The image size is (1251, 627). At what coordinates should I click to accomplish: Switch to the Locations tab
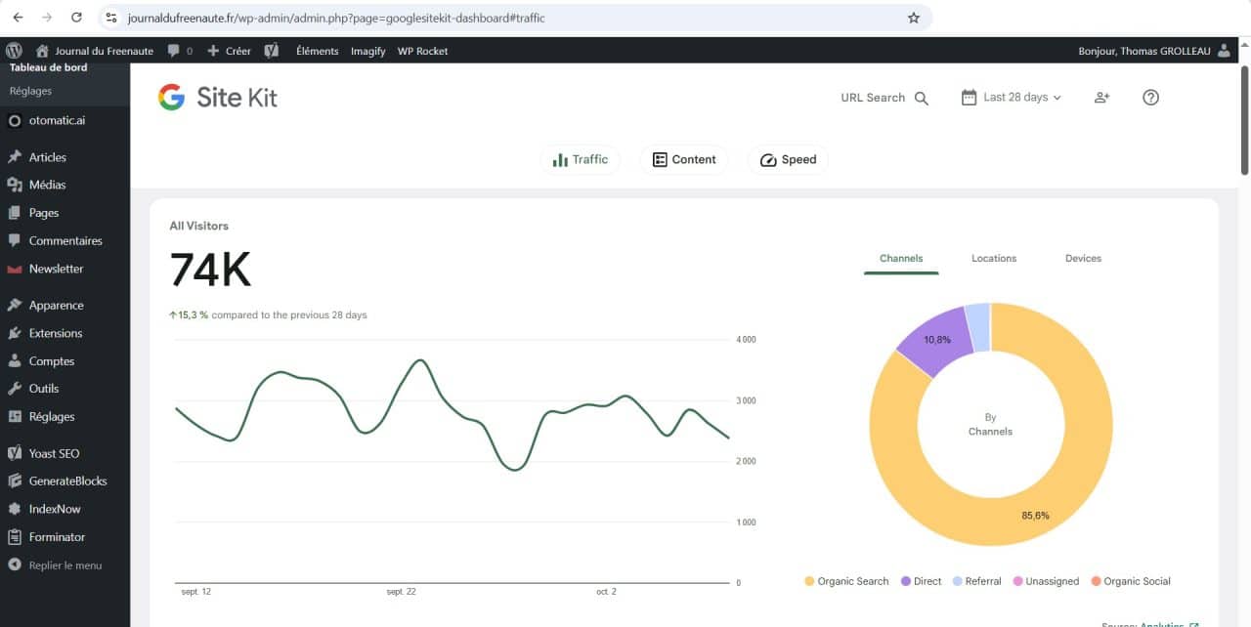[x=993, y=259]
